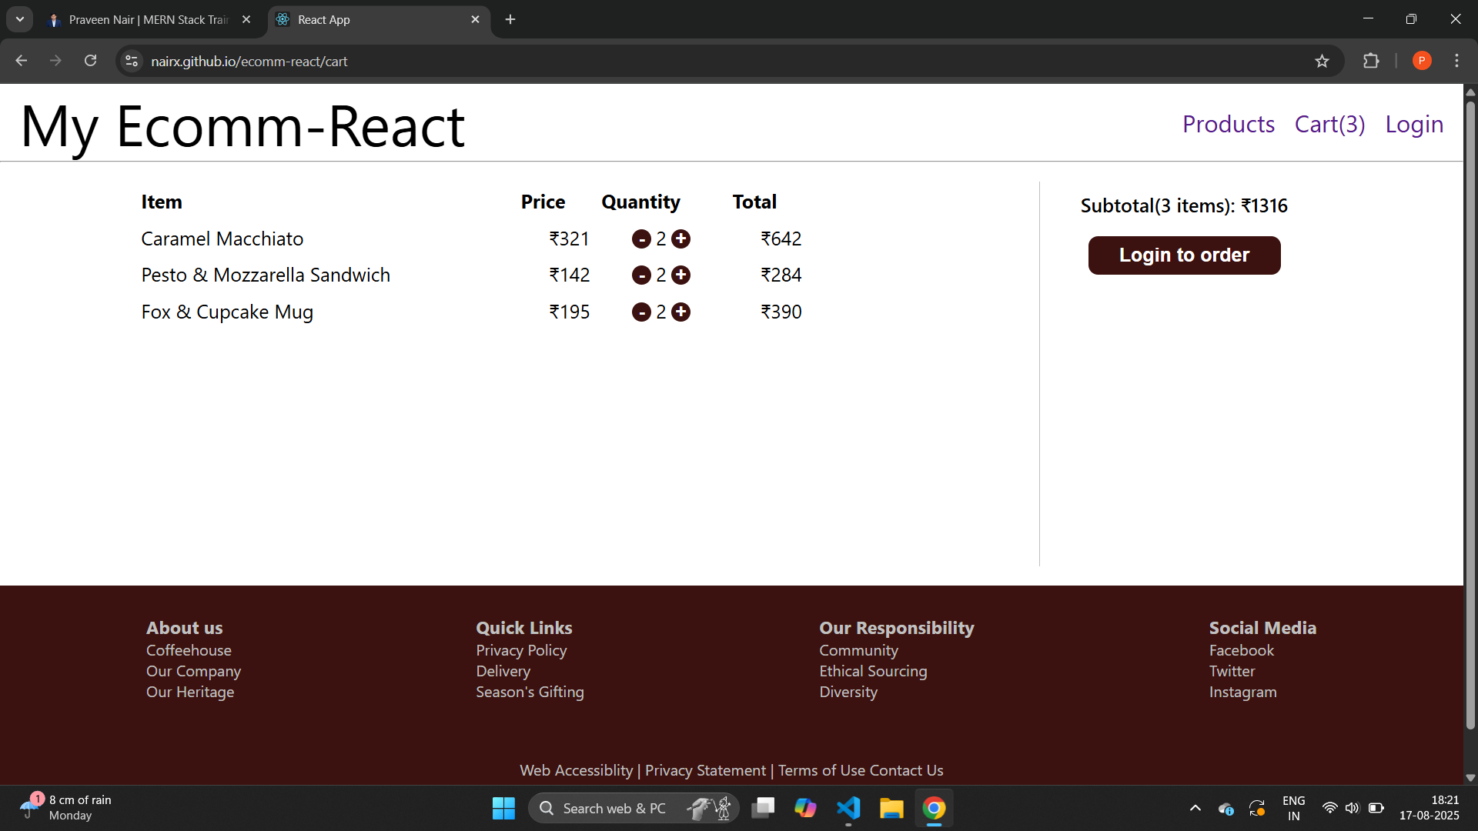Decrease Fox & Cupcake Mug quantity
This screenshot has height=831, width=1478.
tap(641, 312)
